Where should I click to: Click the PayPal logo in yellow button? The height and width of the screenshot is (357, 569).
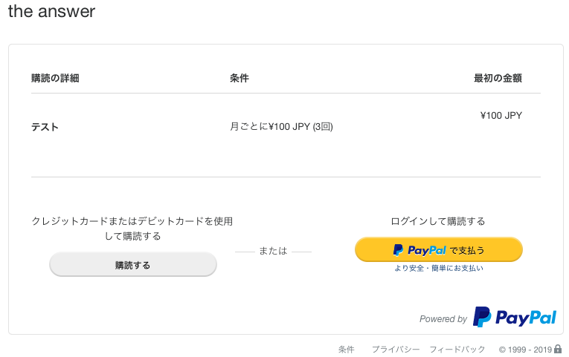coord(419,250)
